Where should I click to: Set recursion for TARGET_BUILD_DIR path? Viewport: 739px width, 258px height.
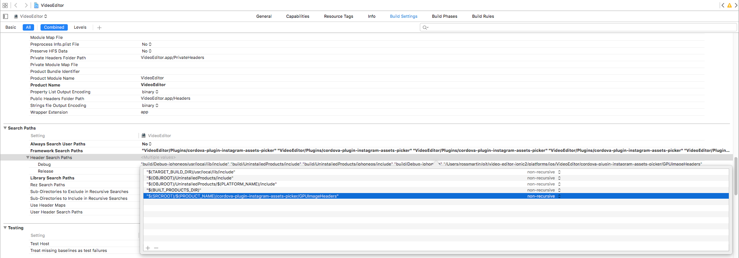(x=544, y=172)
